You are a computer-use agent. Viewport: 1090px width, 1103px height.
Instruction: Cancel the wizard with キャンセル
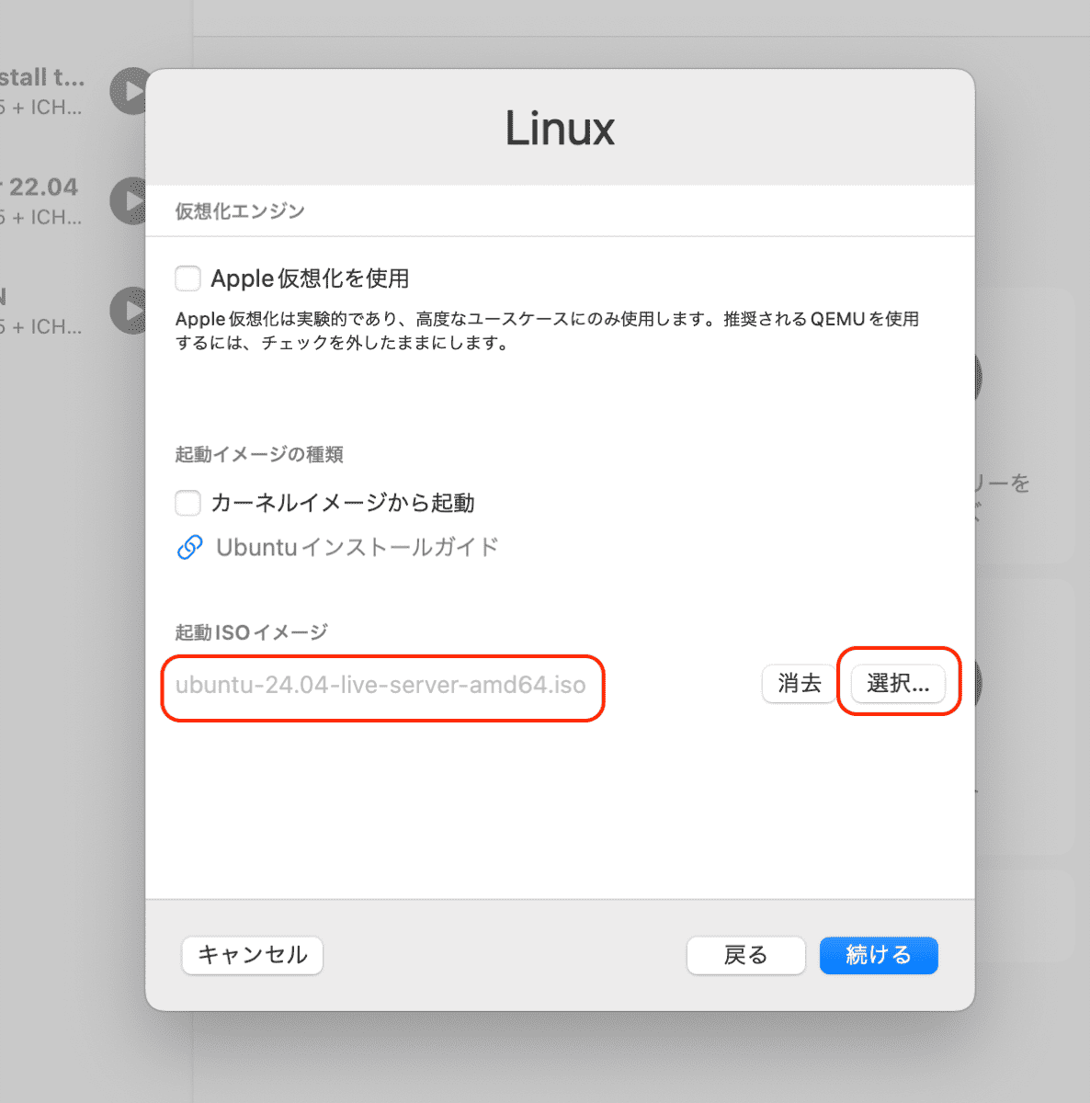point(252,955)
